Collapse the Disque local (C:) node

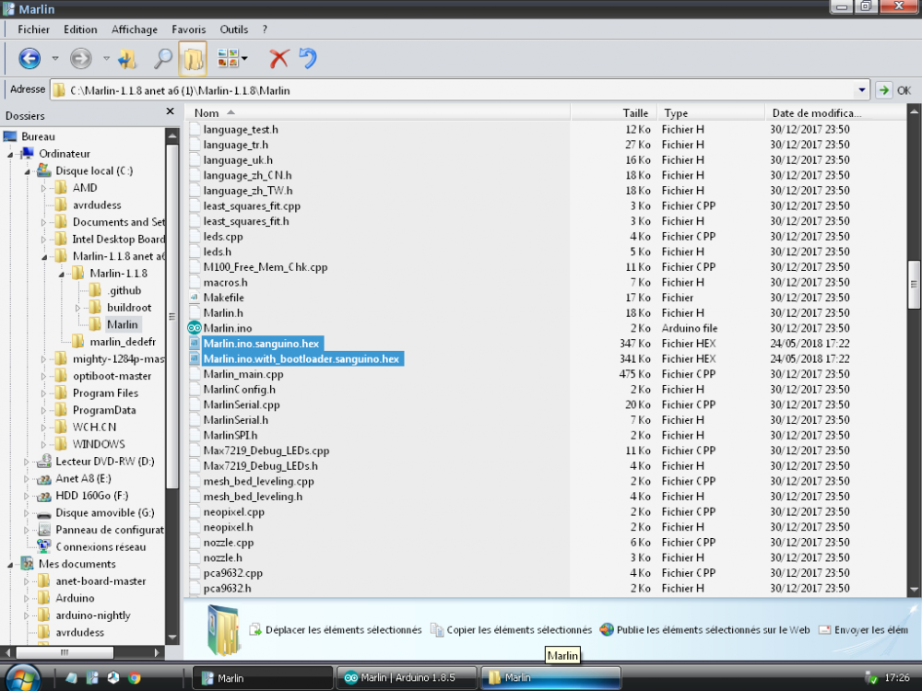tap(27, 171)
